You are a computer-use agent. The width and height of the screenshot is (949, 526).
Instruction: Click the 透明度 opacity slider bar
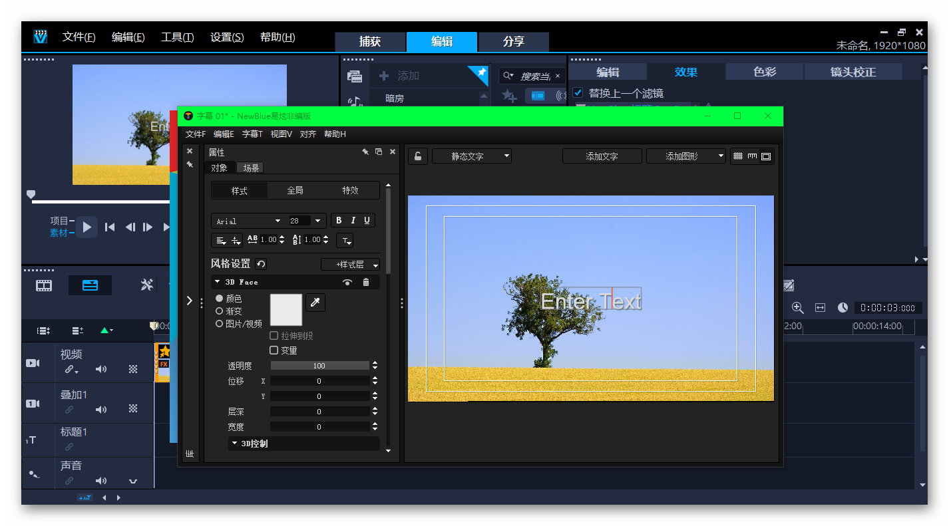[319, 366]
